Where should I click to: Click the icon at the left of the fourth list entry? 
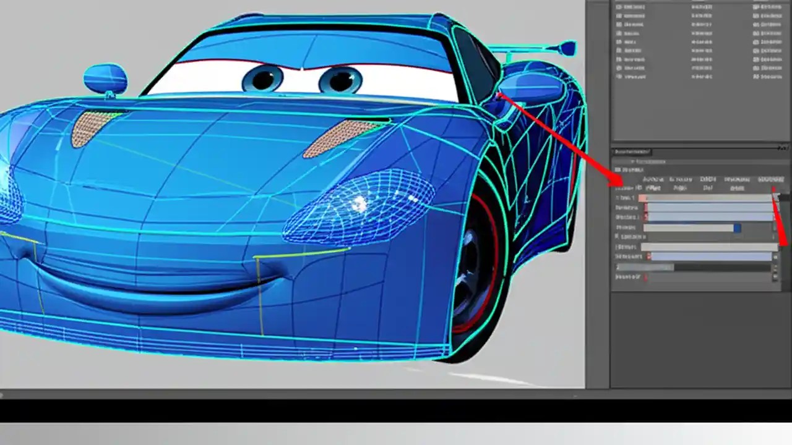(x=619, y=33)
